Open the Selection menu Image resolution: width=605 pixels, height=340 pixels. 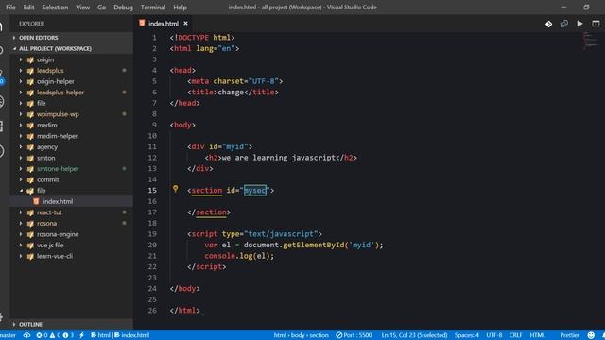pos(55,8)
